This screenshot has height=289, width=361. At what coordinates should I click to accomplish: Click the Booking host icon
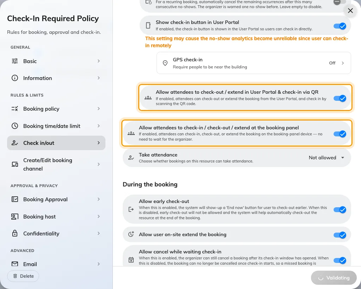(15, 216)
